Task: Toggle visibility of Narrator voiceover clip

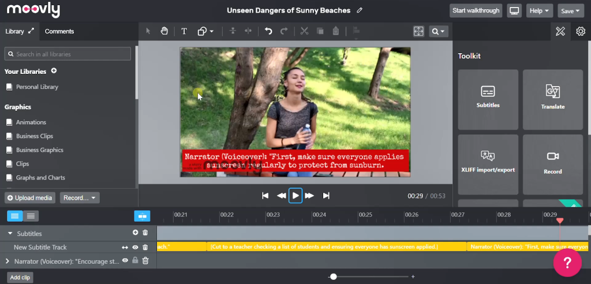Action: pyautogui.click(x=125, y=261)
